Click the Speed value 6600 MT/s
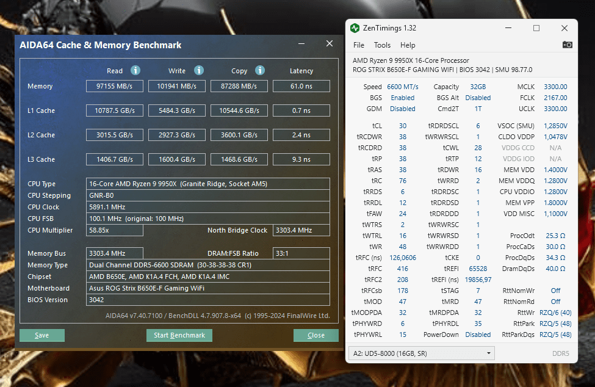The image size is (595, 387). (403, 87)
